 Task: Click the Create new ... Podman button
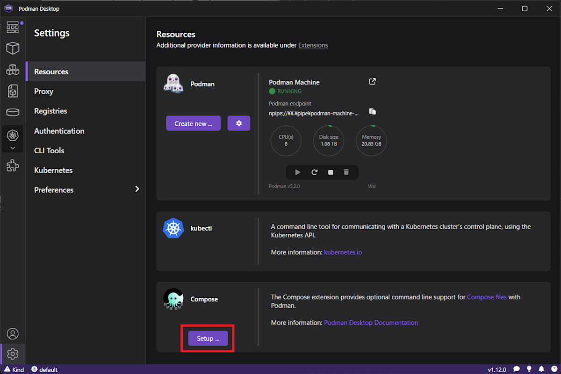tap(193, 123)
